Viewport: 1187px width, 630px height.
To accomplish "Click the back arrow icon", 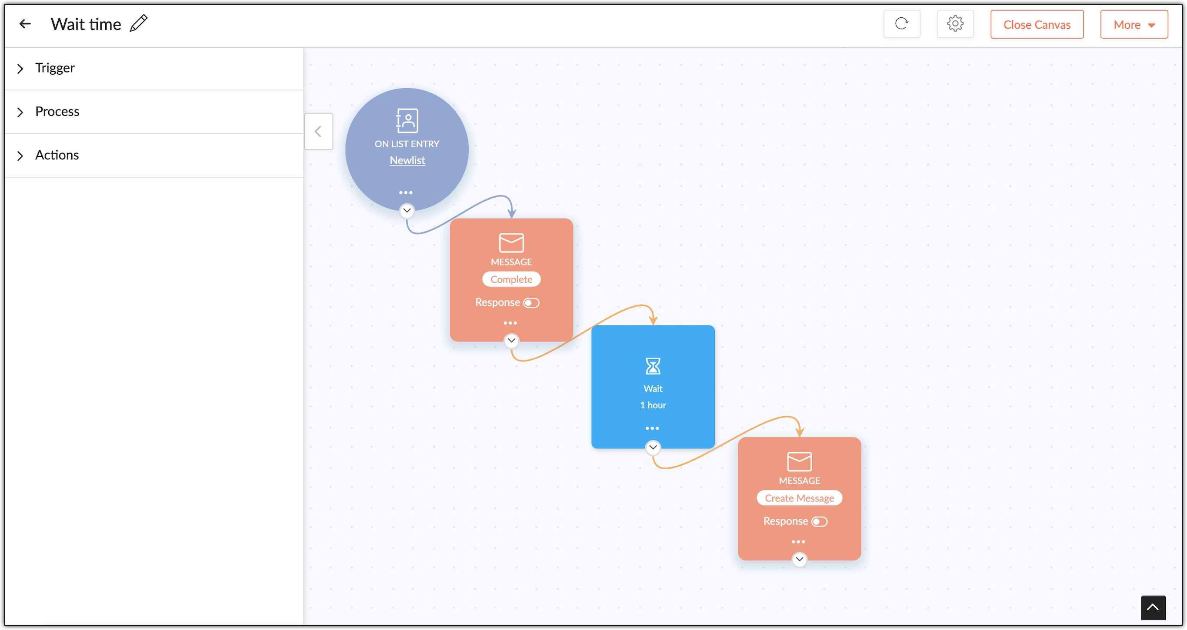I will click(x=25, y=24).
